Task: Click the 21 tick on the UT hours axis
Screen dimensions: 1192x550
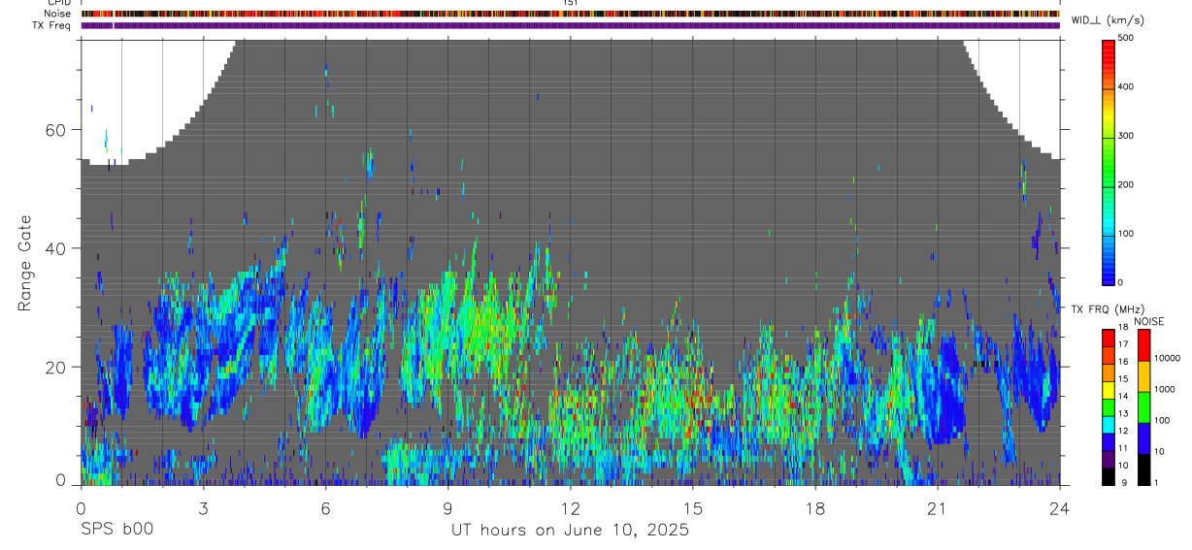Action: coord(938,507)
